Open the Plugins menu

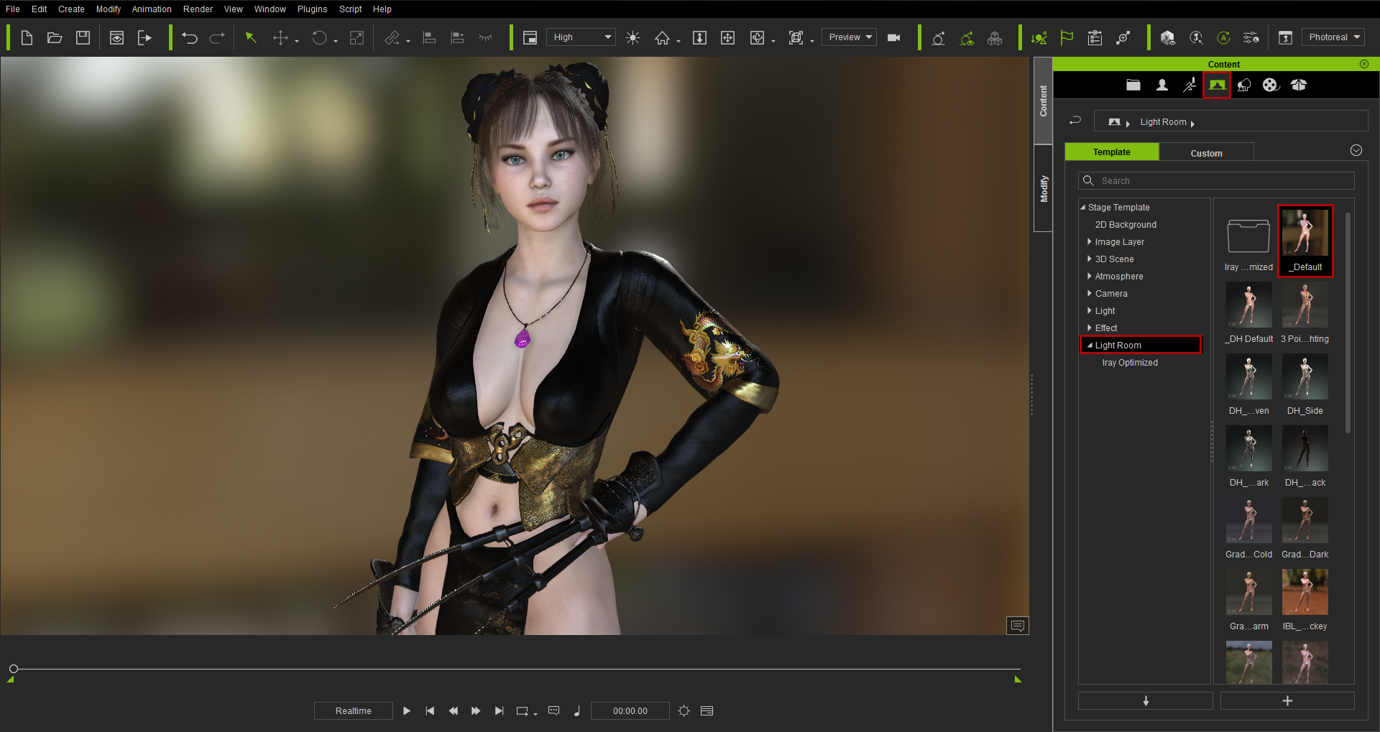click(x=312, y=9)
